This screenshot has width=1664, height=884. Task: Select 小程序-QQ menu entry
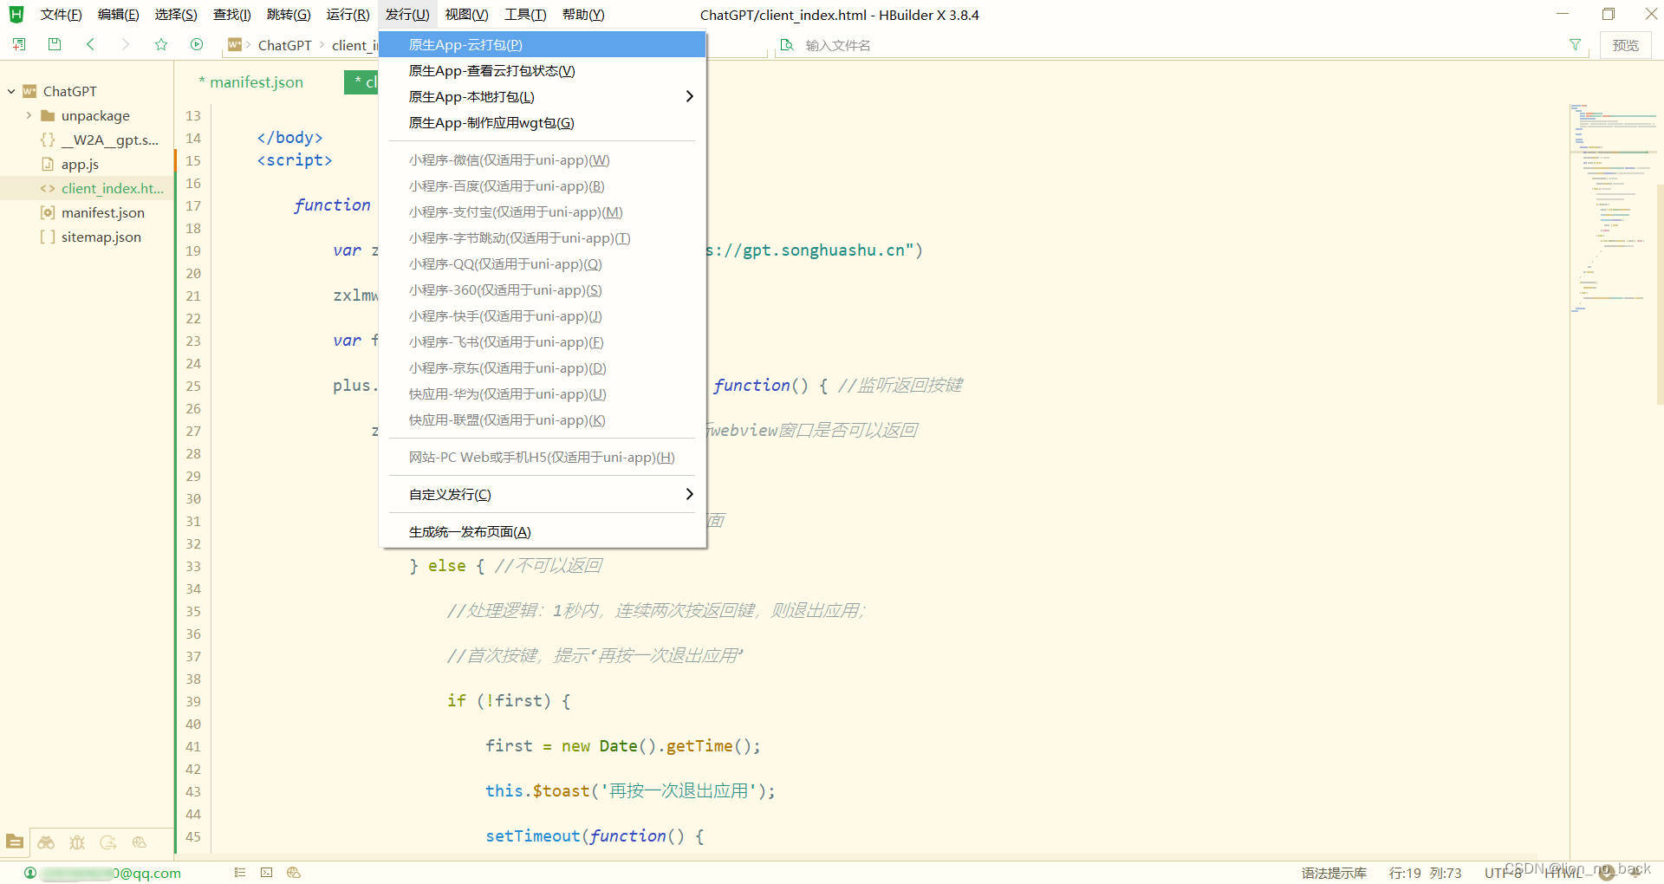click(543, 263)
